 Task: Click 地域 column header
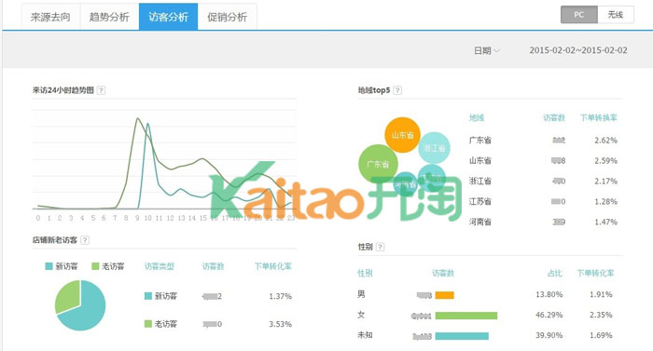click(x=477, y=117)
